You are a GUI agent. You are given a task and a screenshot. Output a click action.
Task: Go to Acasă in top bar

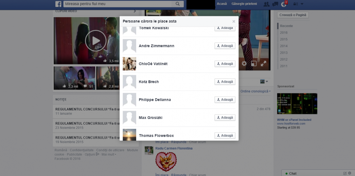coord(221,4)
